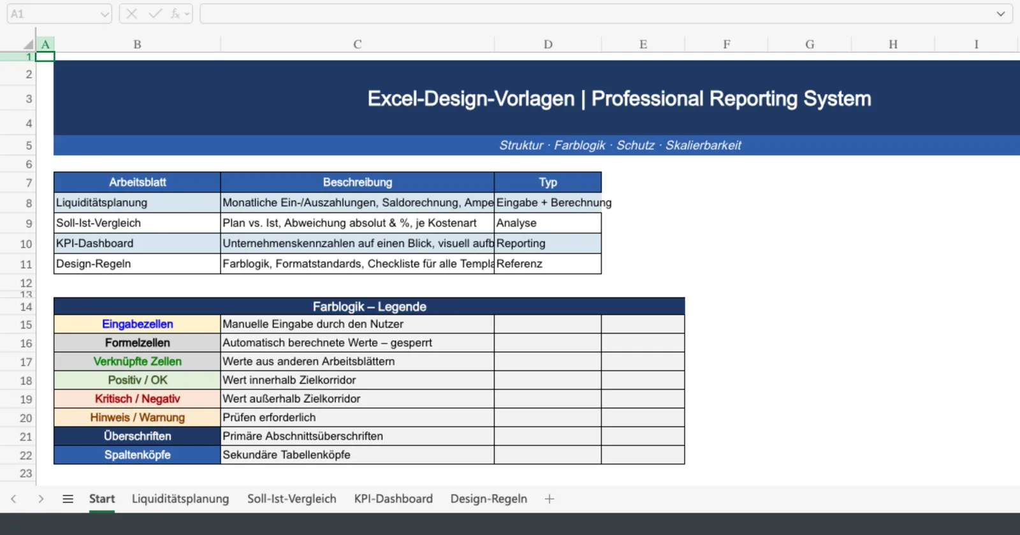
Task: Select row 15 header
Action: 18,325
